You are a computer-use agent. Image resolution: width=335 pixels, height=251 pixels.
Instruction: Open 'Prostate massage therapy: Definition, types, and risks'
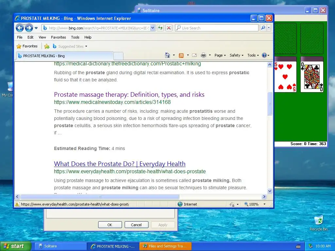click(129, 94)
